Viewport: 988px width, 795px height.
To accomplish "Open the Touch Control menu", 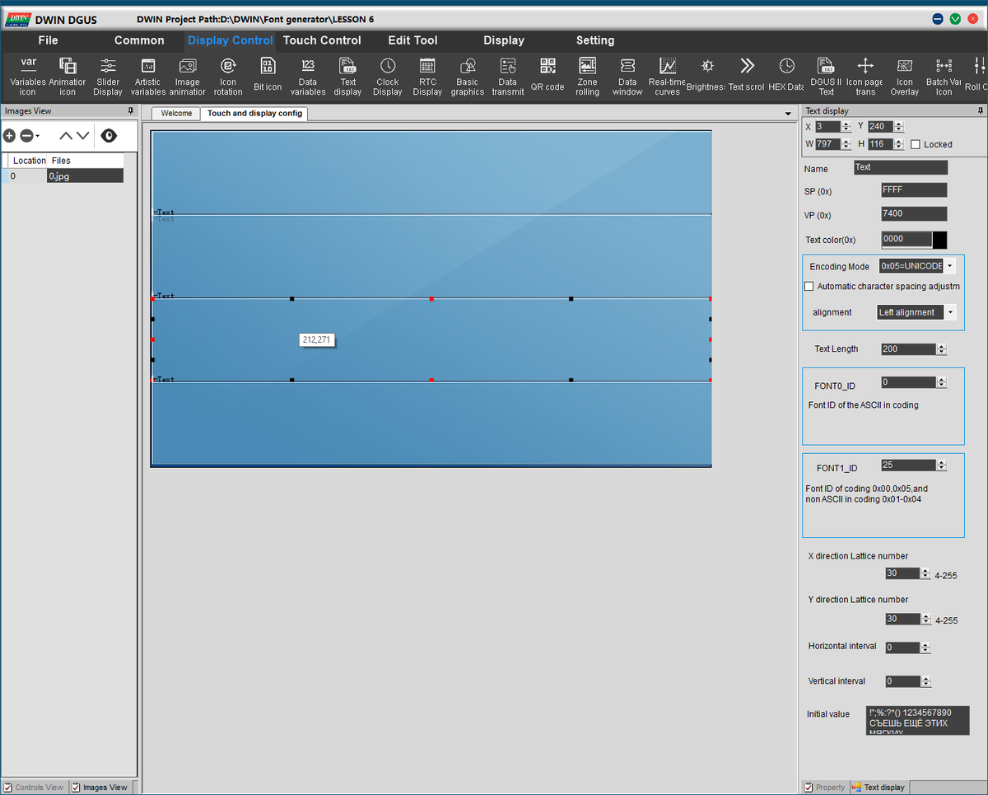I will point(322,40).
